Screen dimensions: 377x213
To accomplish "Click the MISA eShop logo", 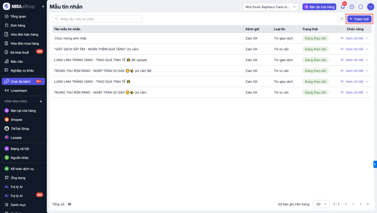I will (19, 7).
